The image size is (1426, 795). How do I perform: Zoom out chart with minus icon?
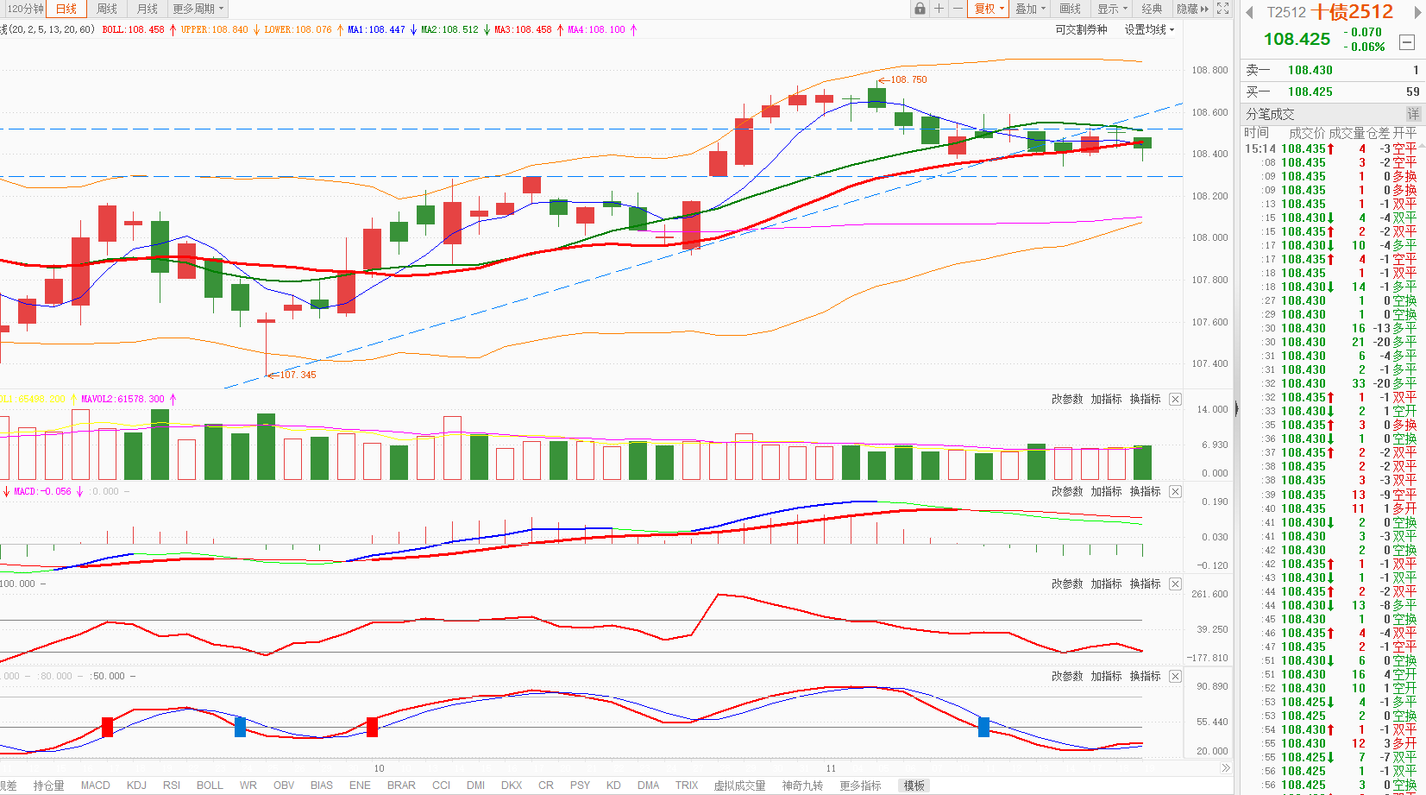958,9
